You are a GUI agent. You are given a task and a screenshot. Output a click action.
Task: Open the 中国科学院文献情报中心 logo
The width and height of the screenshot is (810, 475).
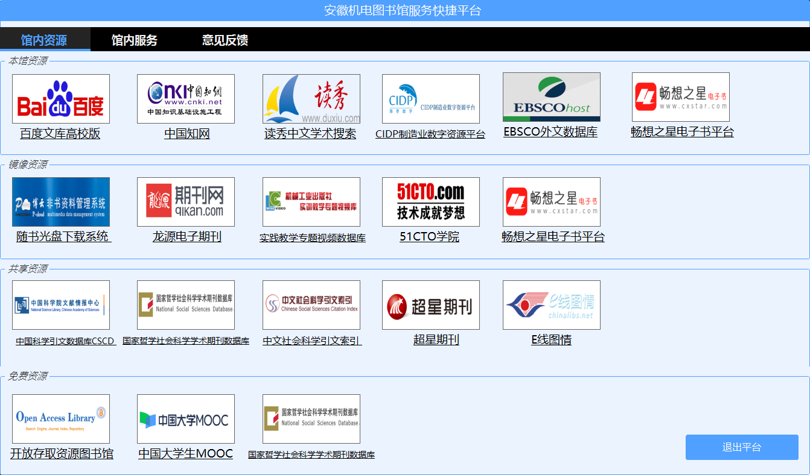[x=61, y=305]
